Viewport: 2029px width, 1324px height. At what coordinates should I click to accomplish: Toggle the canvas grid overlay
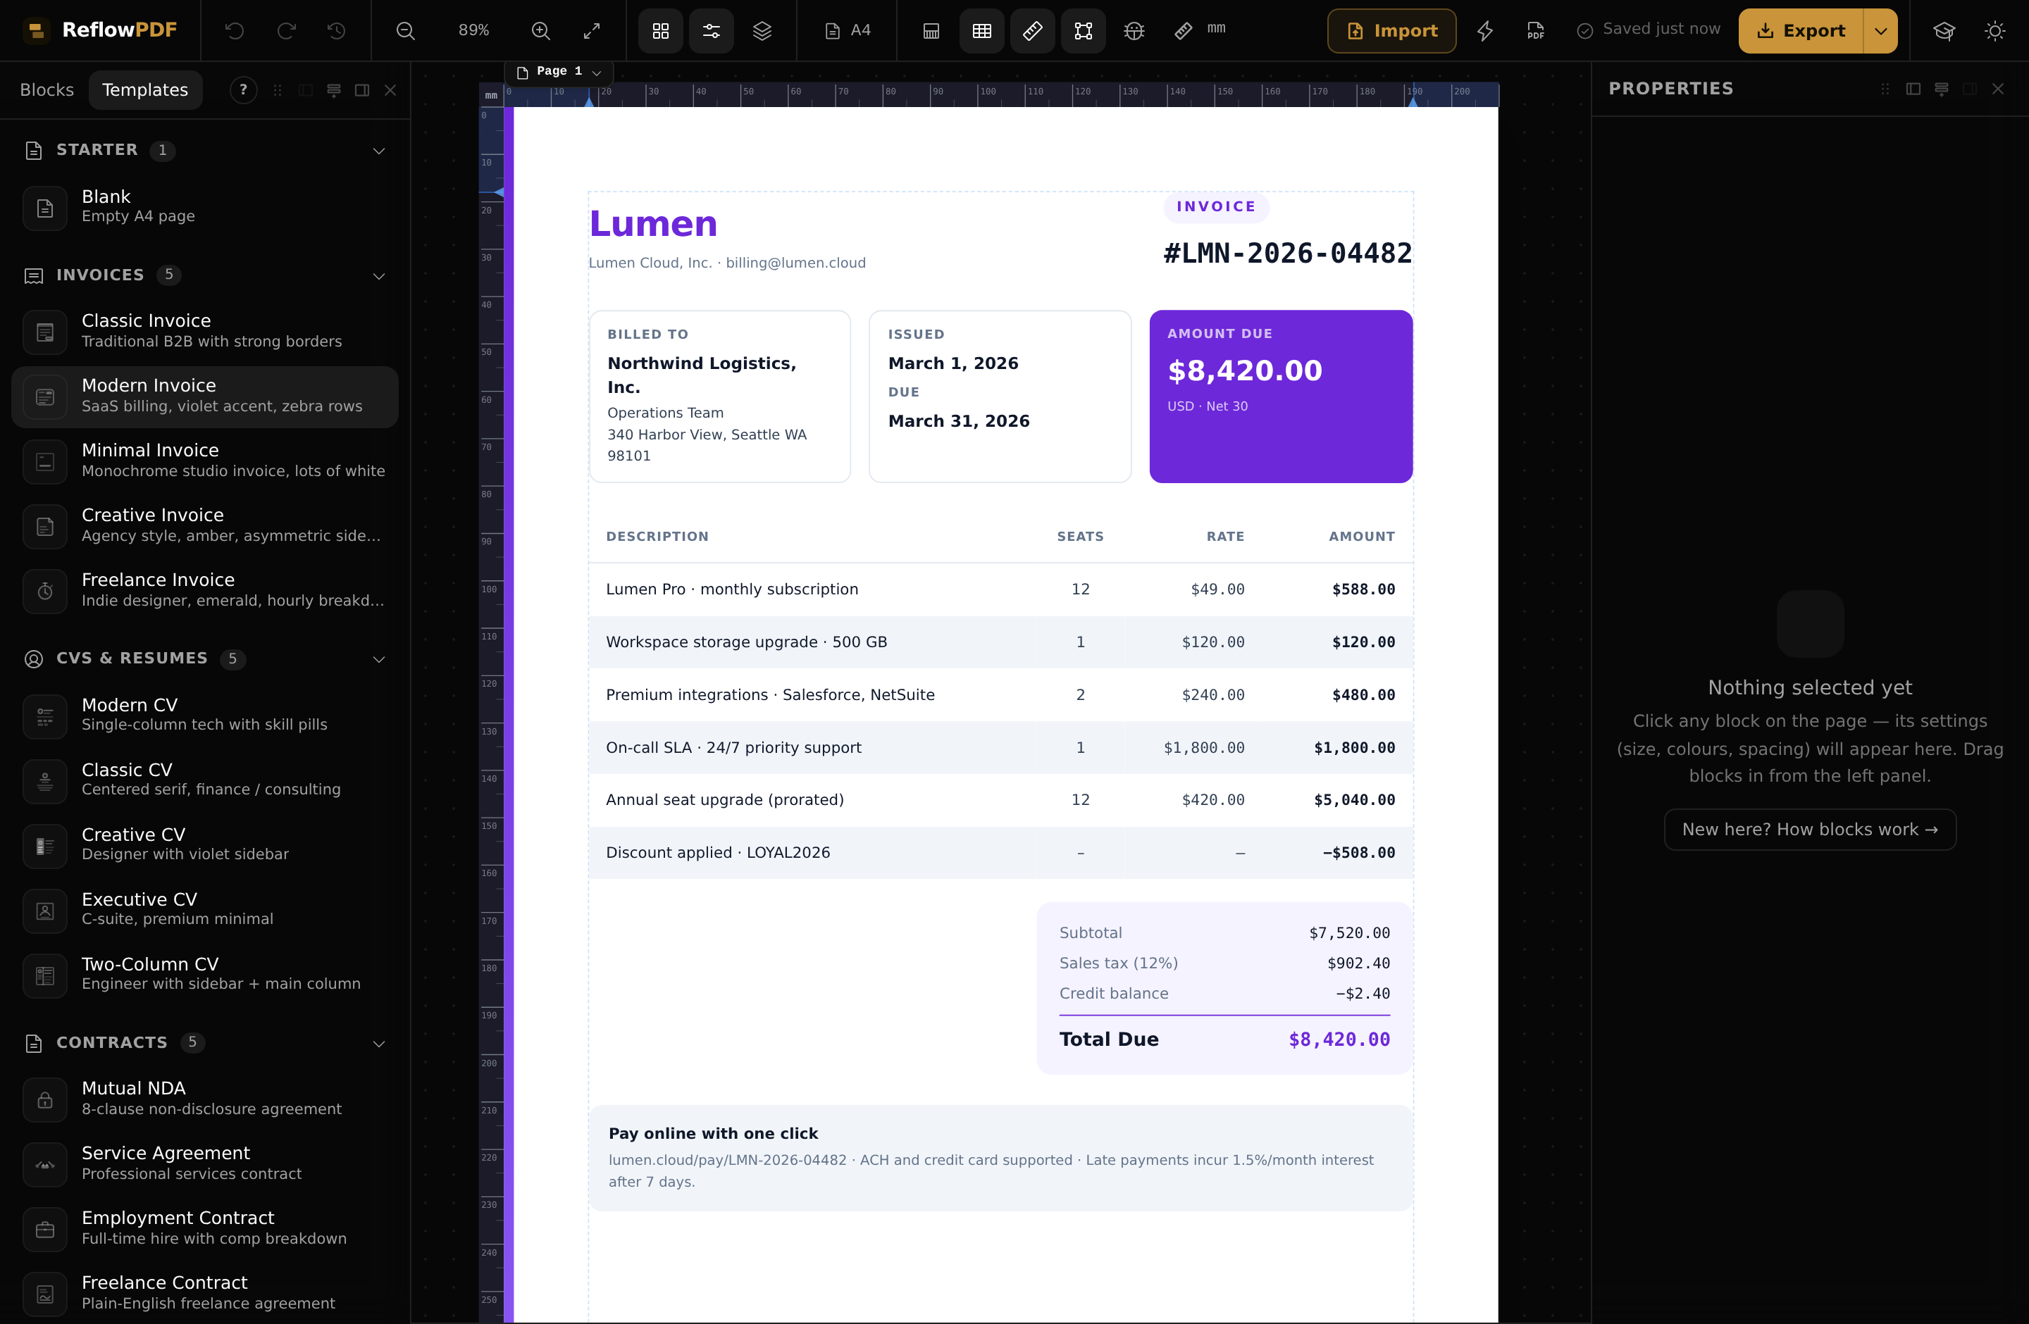click(982, 31)
